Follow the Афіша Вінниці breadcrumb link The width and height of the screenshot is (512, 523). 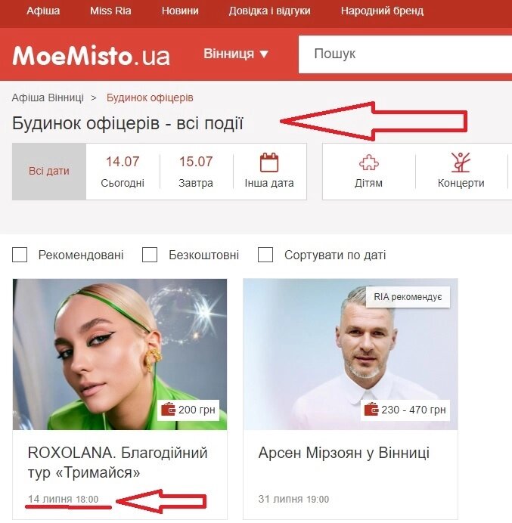(48, 97)
